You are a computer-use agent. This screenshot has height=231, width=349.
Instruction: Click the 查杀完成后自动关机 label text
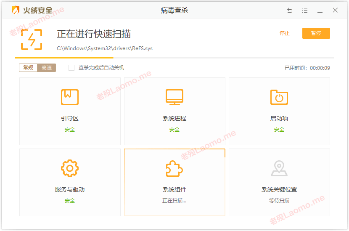pos(101,68)
